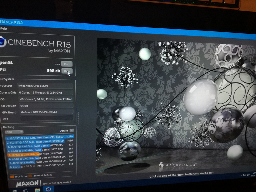Click the AIXSPONZA logo in render
256x192 pixels.
tap(178, 164)
